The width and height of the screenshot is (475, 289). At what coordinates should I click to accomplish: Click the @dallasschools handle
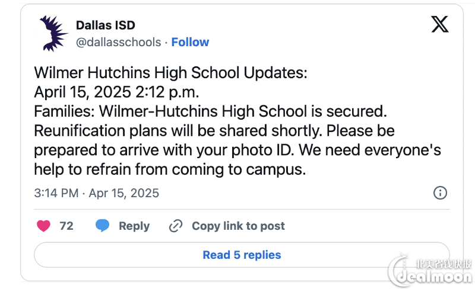[118, 42]
